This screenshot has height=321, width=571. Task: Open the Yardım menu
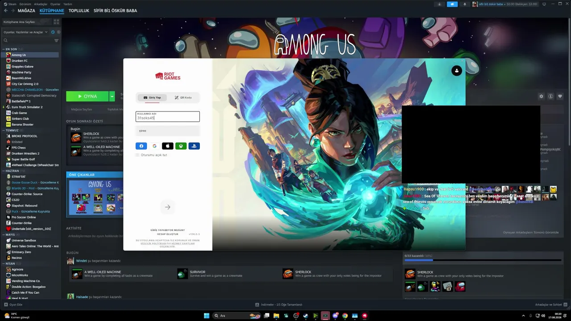click(x=68, y=4)
